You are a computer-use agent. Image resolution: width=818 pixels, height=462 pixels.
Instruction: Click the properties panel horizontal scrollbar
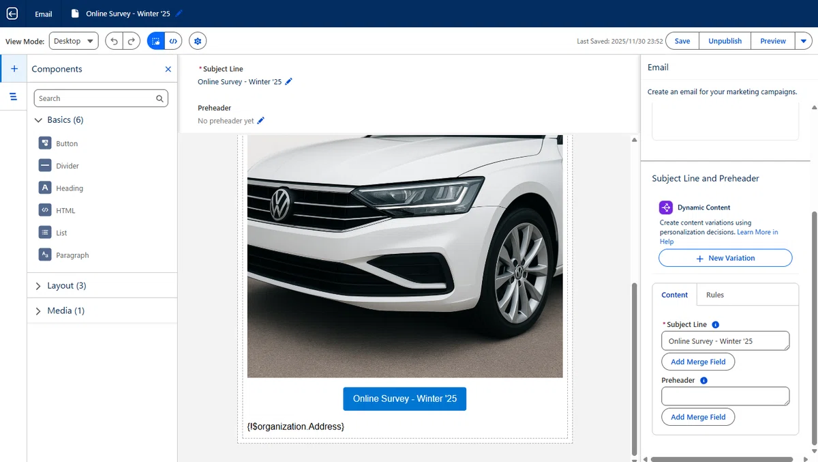click(x=721, y=459)
